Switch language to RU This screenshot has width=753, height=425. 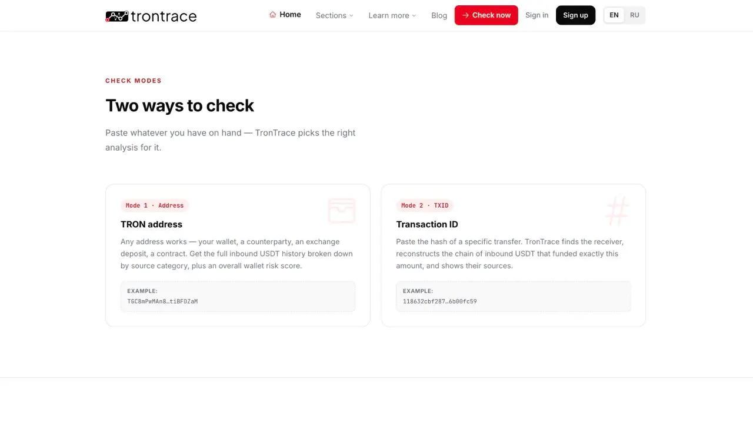pyautogui.click(x=635, y=15)
